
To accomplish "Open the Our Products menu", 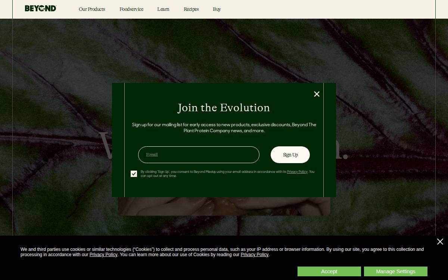I will 92,9.
